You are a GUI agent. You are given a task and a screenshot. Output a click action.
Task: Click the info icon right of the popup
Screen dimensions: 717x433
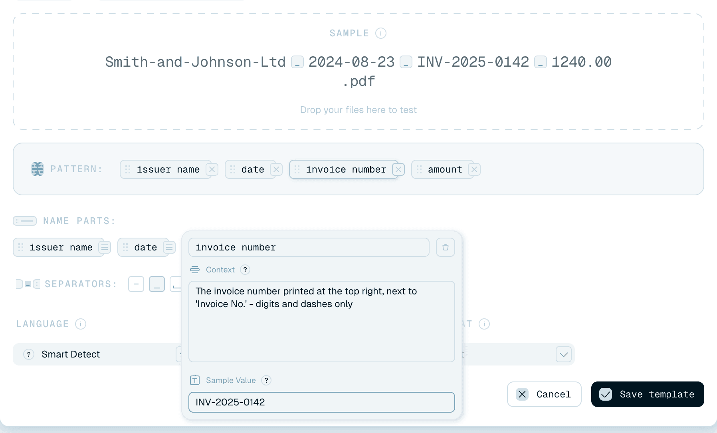tap(484, 324)
